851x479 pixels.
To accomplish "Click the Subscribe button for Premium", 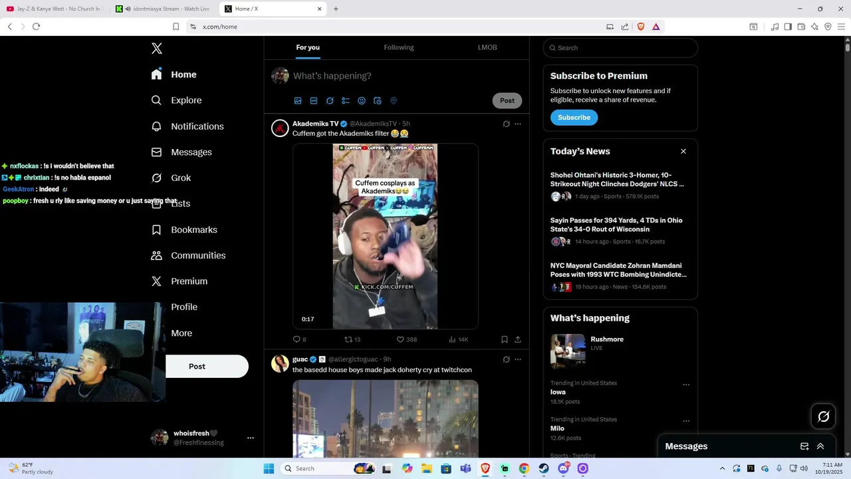I will tap(574, 117).
